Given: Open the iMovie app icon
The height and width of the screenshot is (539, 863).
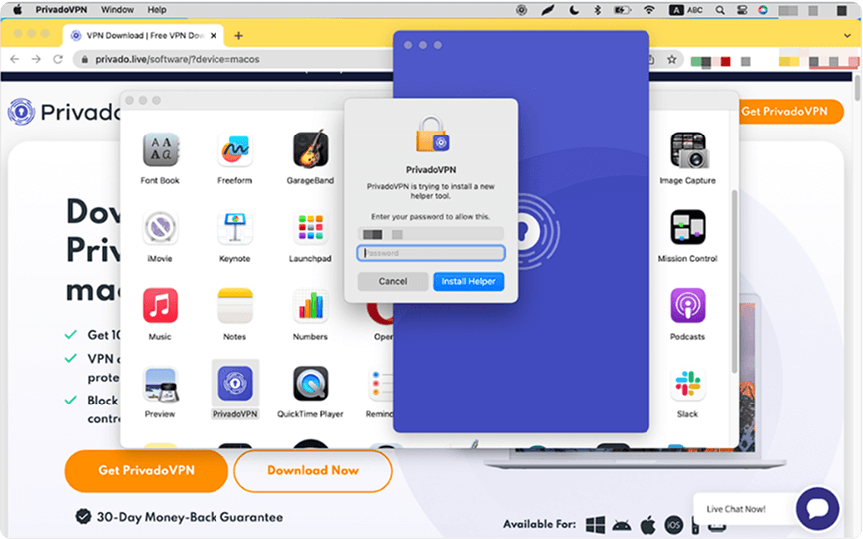Looking at the screenshot, I should [x=160, y=227].
